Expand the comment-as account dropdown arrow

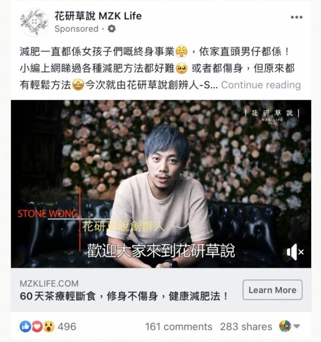[x=297, y=326]
